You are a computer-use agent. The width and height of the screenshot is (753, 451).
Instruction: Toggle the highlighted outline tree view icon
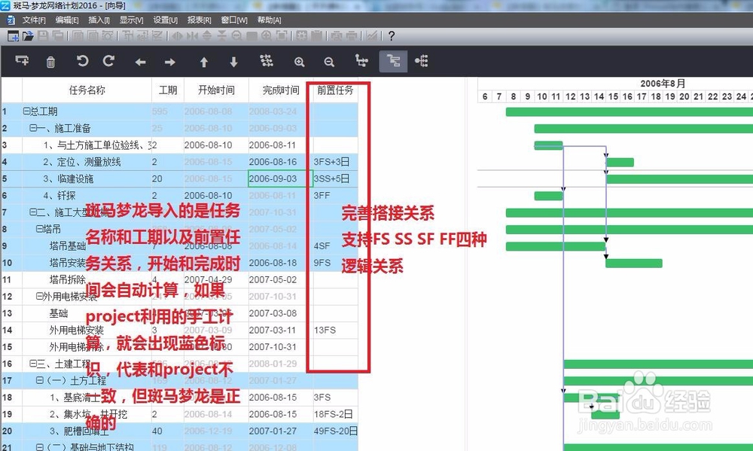[393, 62]
